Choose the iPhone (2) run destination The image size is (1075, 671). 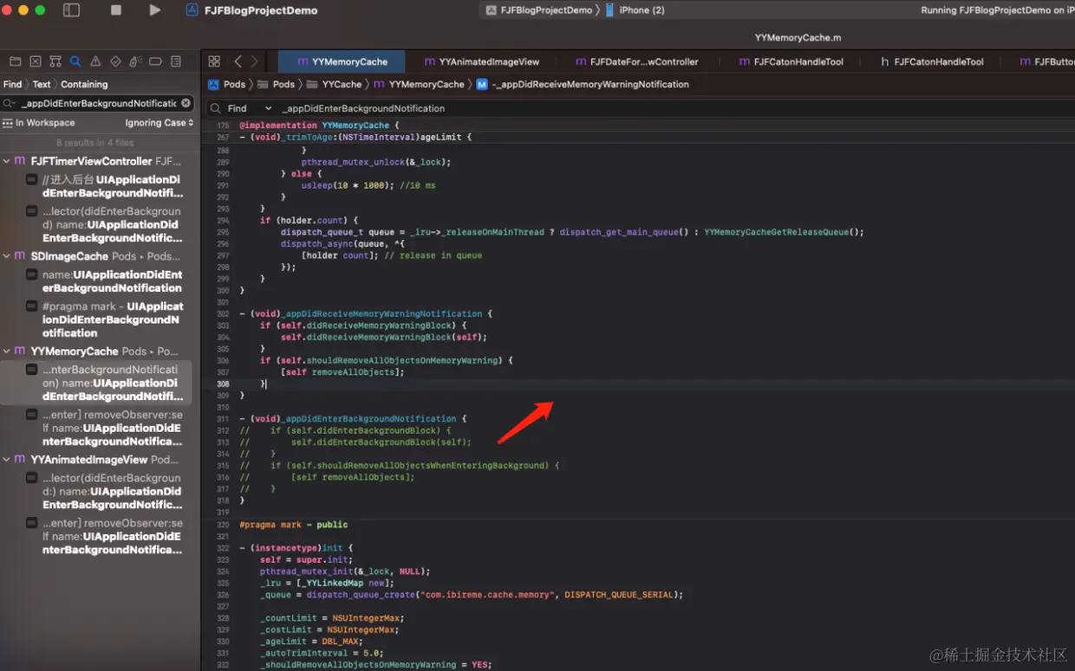(635, 10)
